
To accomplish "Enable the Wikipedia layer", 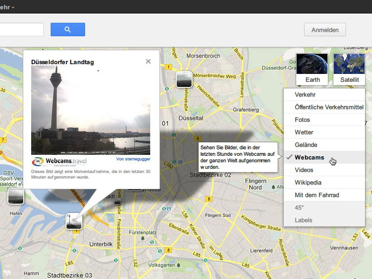I will [324, 182].
